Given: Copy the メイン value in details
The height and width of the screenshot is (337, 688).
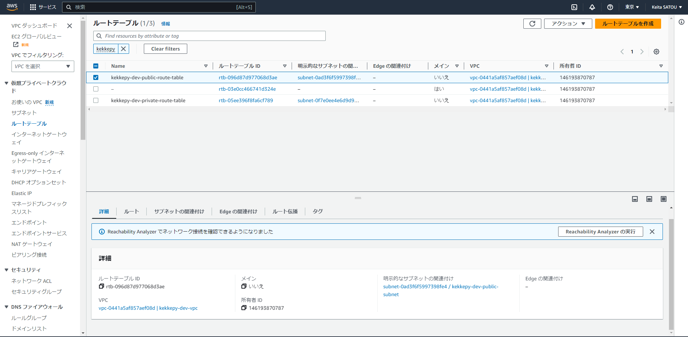Looking at the screenshot, I should click(x=244, y=286).
